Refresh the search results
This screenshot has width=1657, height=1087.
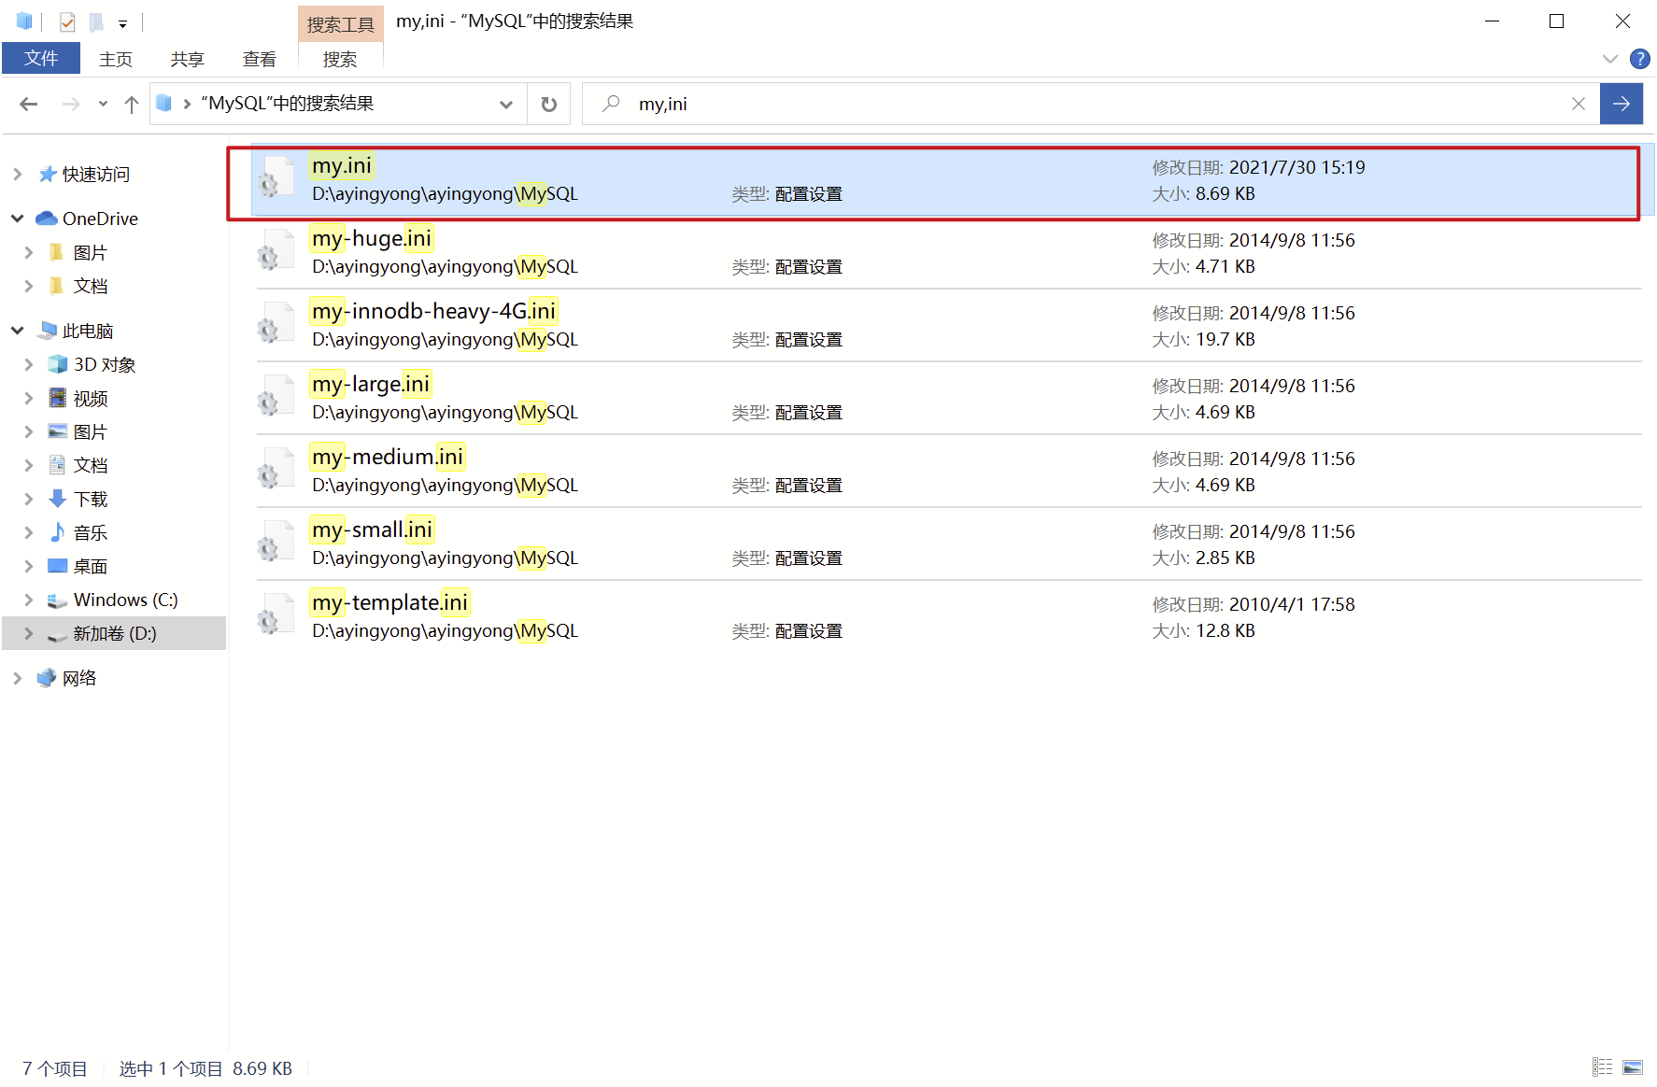tap(549, 105)
